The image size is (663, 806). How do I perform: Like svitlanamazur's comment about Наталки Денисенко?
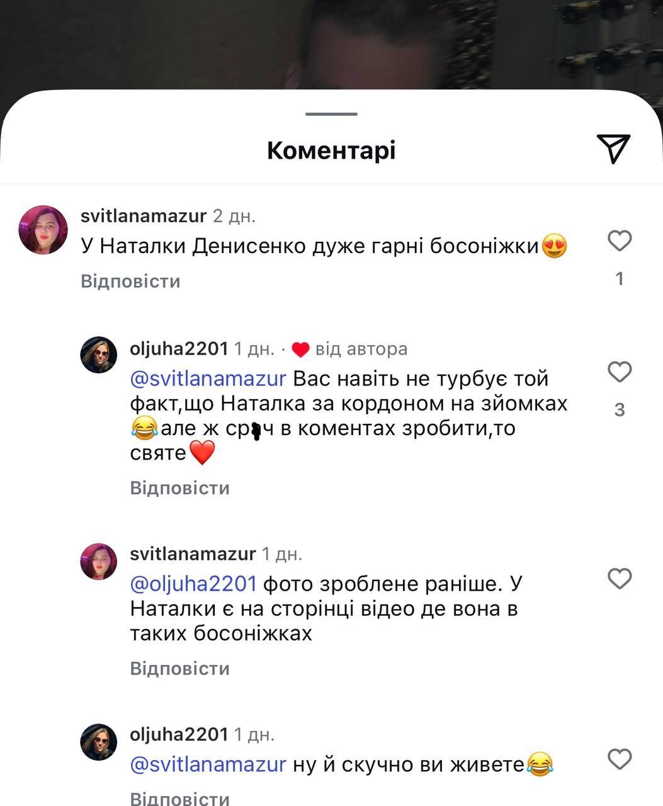(x=620, y=241)
